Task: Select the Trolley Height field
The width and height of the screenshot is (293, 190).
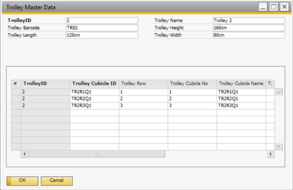Action: 249,28
